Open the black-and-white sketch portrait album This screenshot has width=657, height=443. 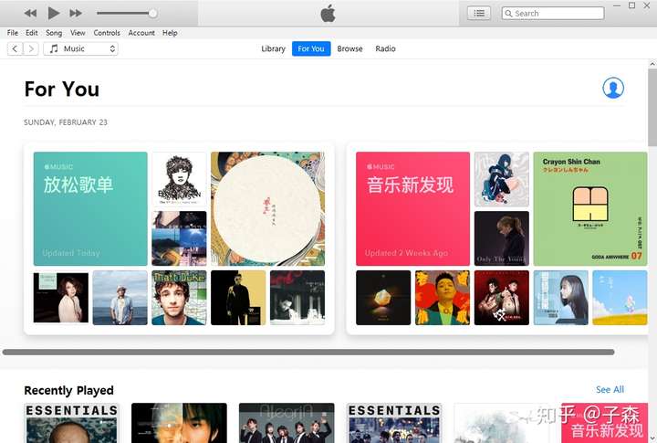click(180, 179)
